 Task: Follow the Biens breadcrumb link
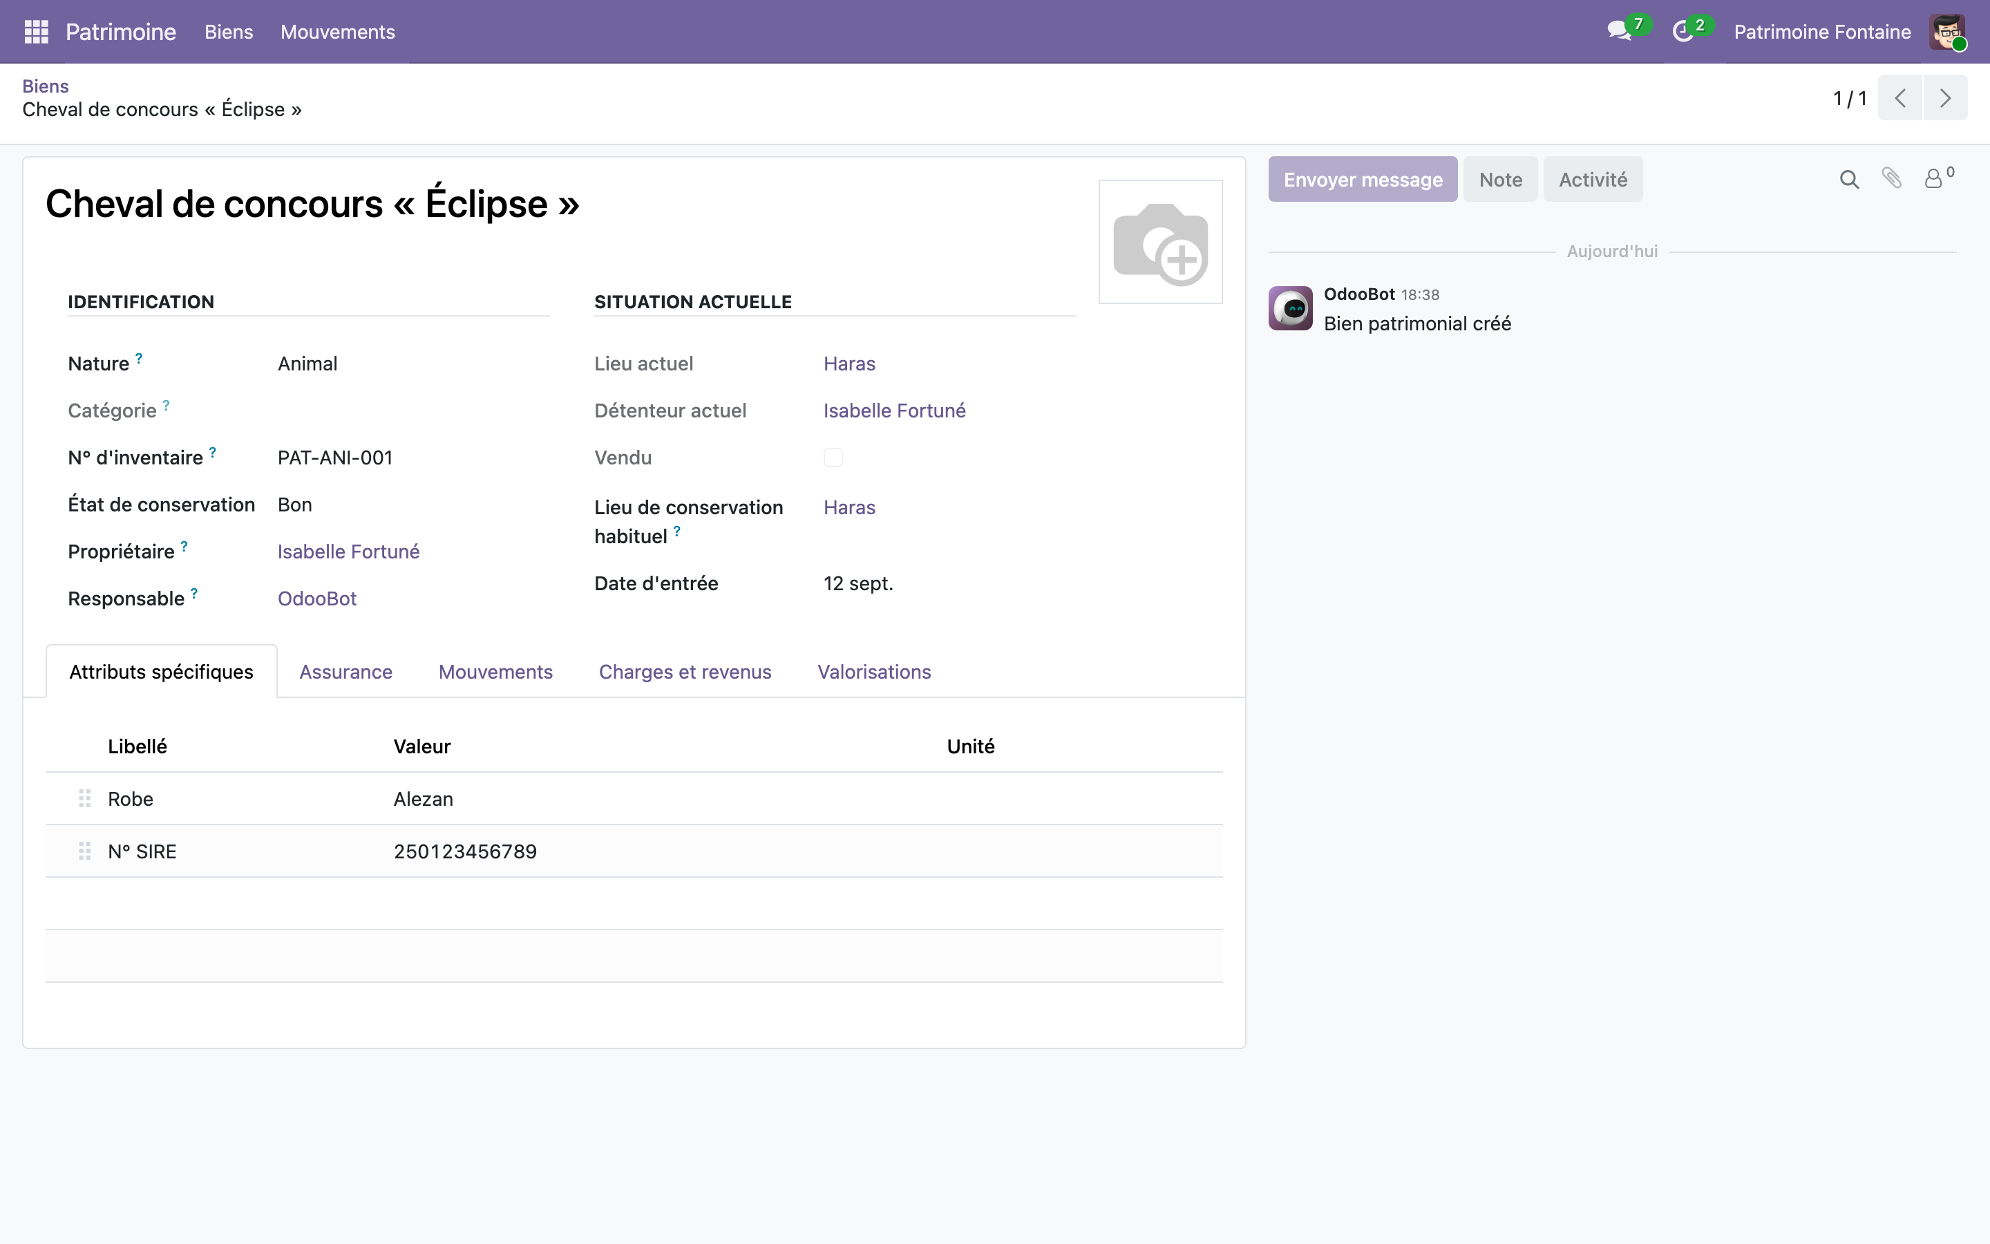(x=45, y=86)
